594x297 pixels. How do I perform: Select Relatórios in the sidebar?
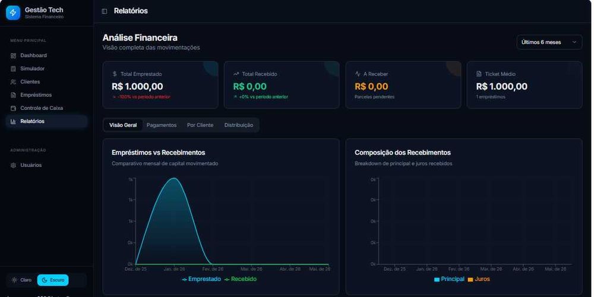pos(46,121)
